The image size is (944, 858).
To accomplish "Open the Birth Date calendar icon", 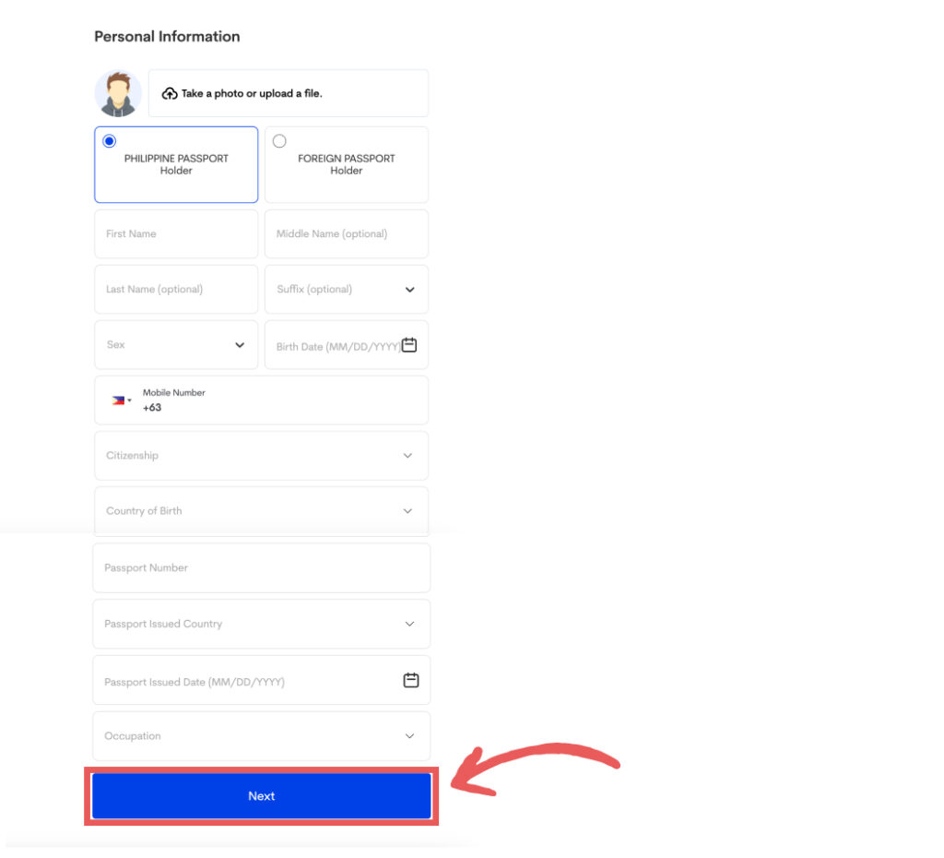I will [x=409, y=345].
